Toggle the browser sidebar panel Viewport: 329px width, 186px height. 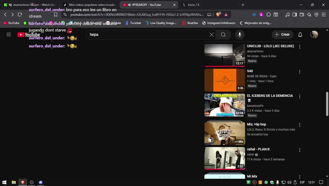point(294,15)
